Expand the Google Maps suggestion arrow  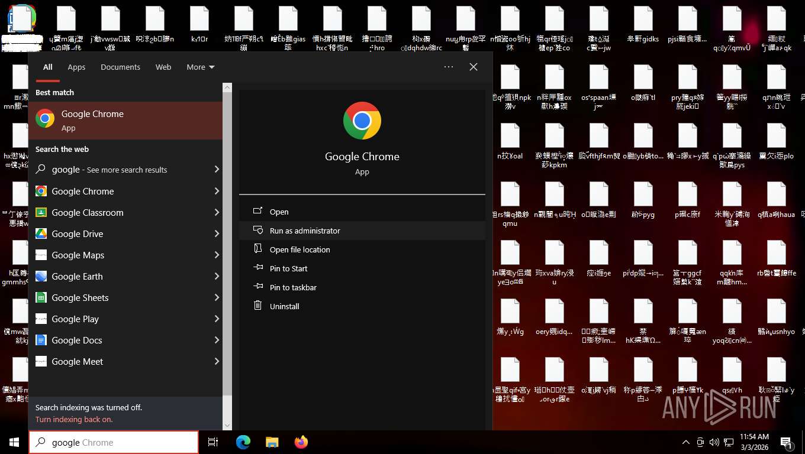tap(217, 255)
